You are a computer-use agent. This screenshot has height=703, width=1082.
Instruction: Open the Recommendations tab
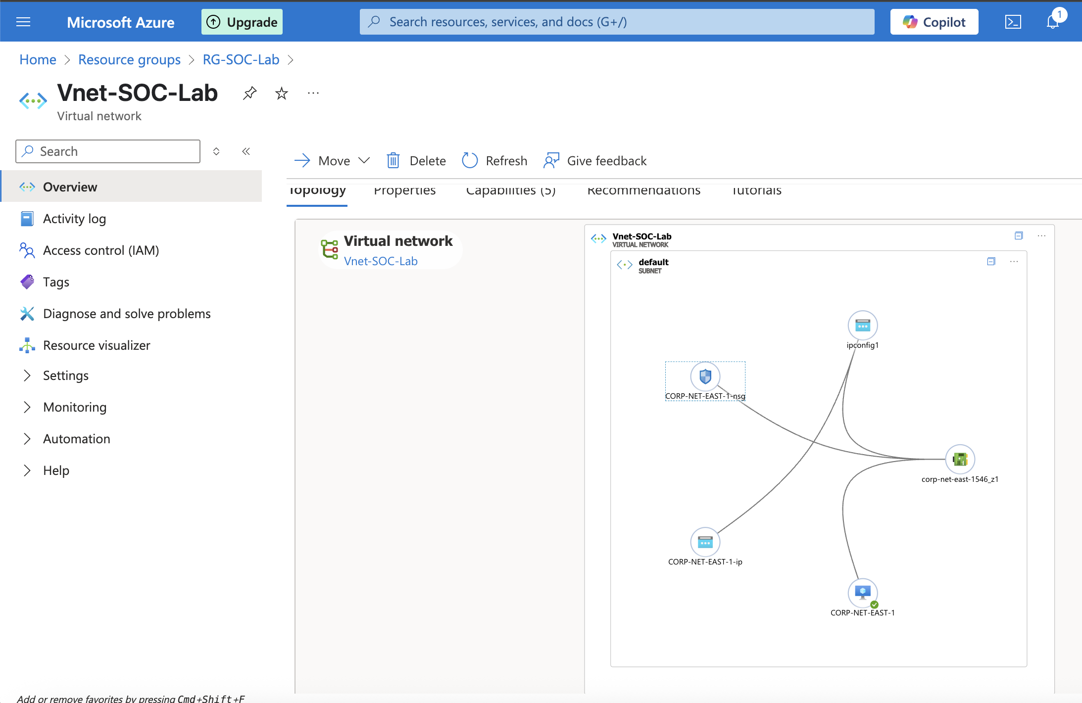pos(643,190)
